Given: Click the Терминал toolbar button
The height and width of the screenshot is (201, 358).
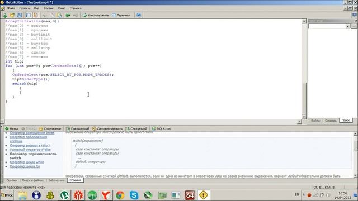Looking at the screenshot, I should [x=121, y=15].
